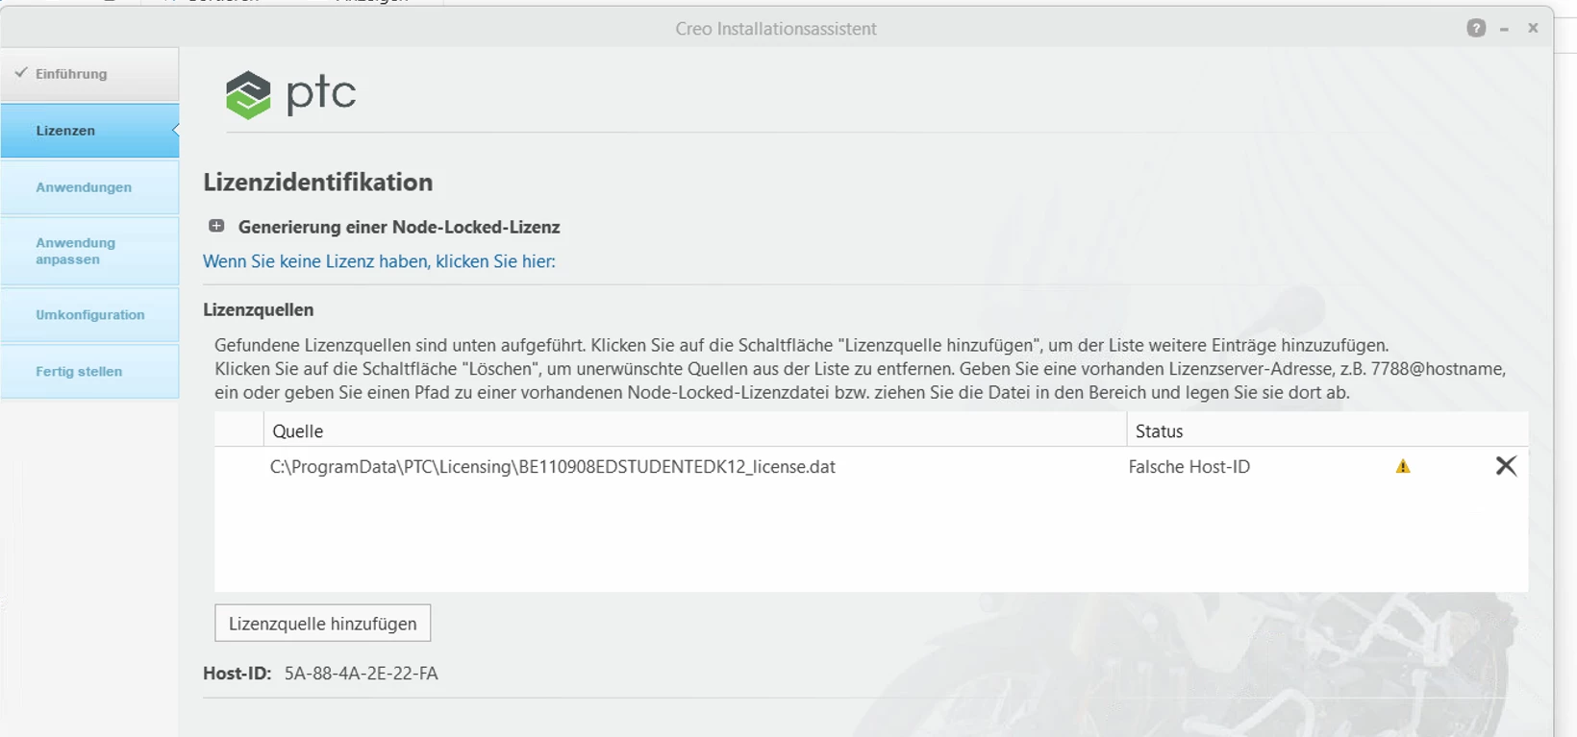Select the BE110908EDSTUDENTEDK12_license.dat source row
The width and height of the screenshot is (1577, 737).
coord(871,467)
